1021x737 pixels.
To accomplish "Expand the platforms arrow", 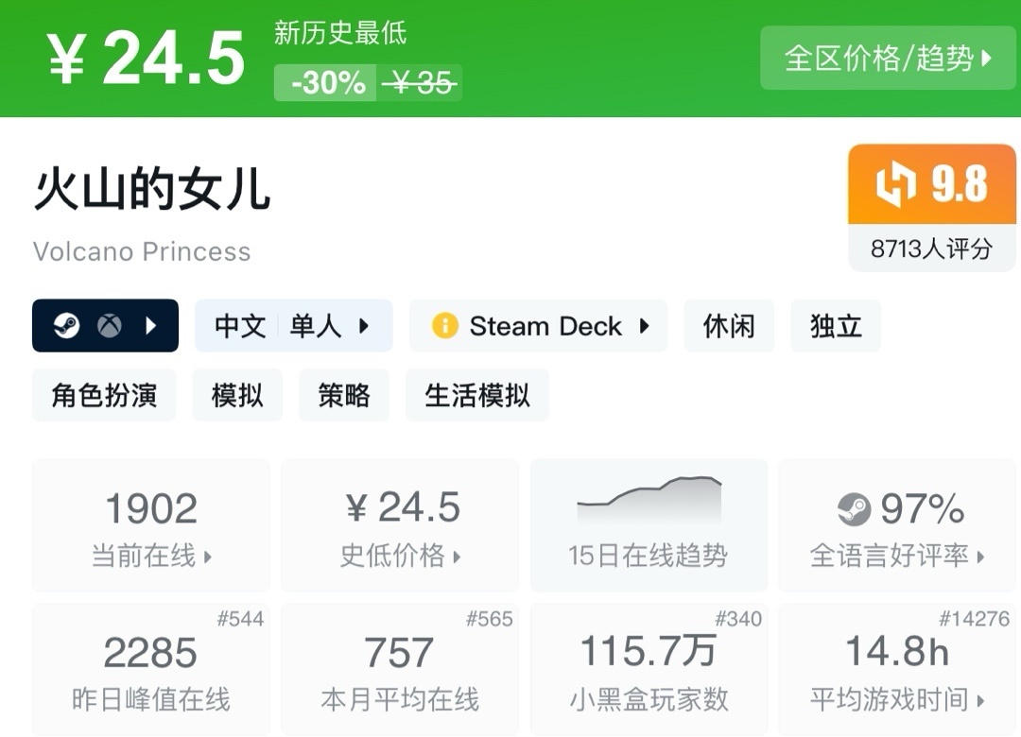I will click(x=151, y=326).
